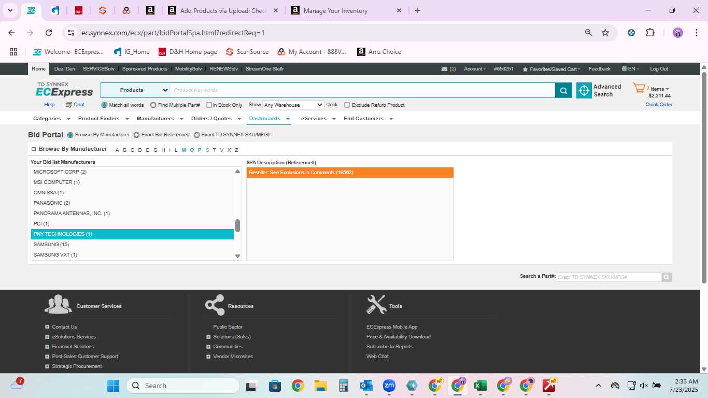The image size is (708, 398).
Task: Open Price & Availability Download link
Action: point(398,337)
